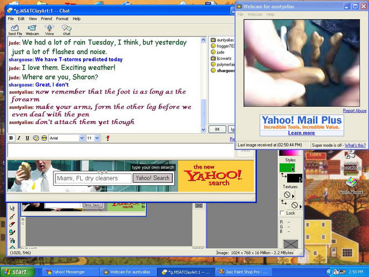The width and height of the screenshot is (369, 277).
Task: Open the Media Players desktop shortcut
Action: (x=351, y=186)
